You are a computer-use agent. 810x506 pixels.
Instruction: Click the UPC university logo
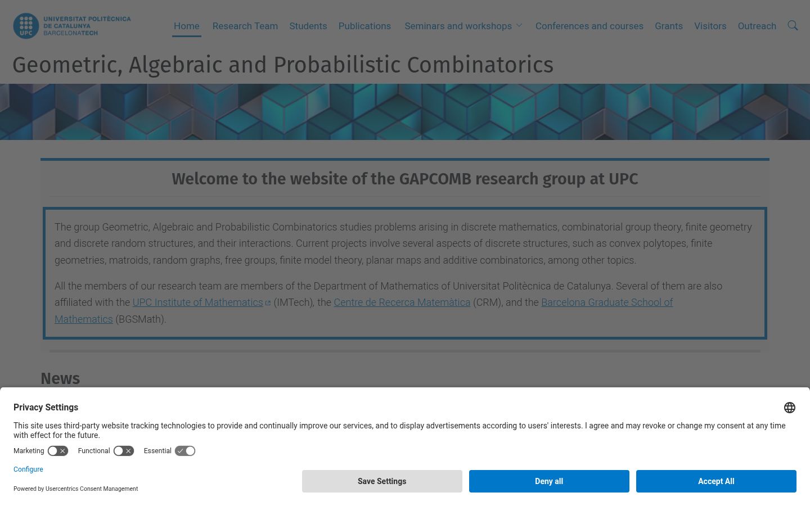click(x=72, y=26)
